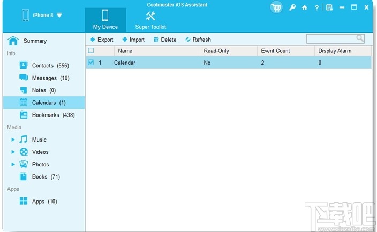Click the Photos picture icon
Image resolution: width=377 pixels, height=232 pixels.
pyautogui.click(x=24, y=164)
